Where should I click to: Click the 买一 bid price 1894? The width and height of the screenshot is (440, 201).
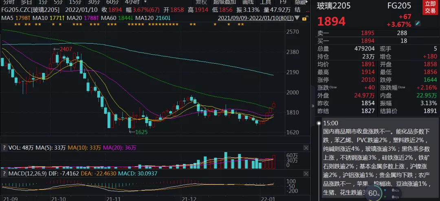point(367,41)
